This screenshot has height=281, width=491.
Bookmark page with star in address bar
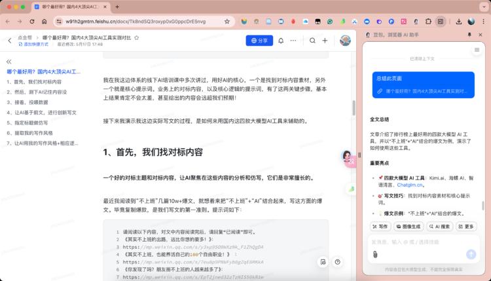click(x=227, y=22)
